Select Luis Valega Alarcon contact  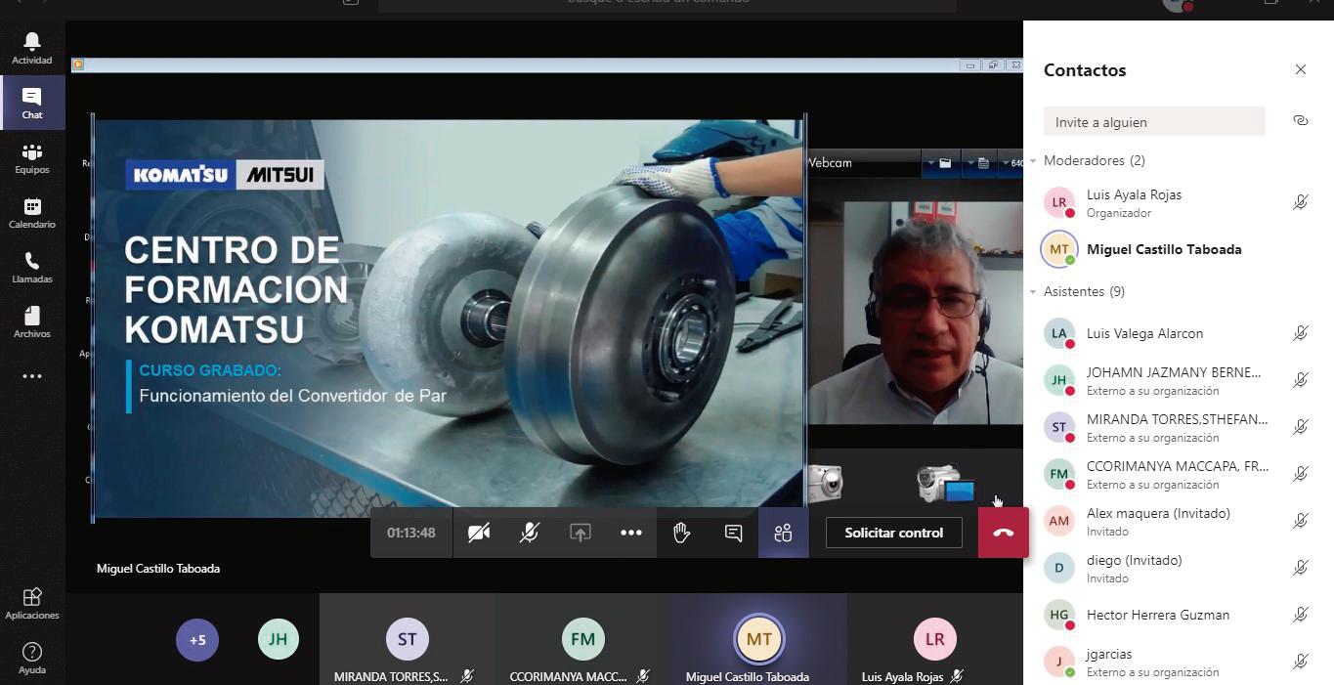[1178, 333]
